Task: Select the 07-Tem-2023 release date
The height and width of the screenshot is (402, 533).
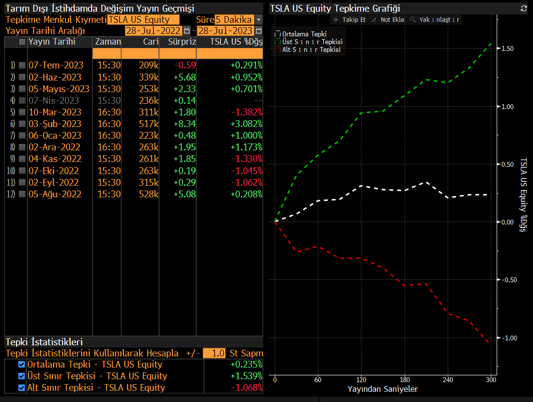Action: 56,65
